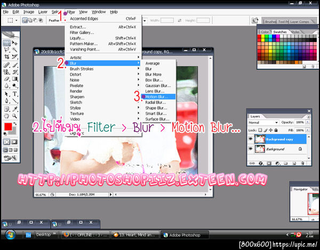Open the Edit menu
This screenshot has width=320, height=250.
pyautogui.click(x=15, y=12)
